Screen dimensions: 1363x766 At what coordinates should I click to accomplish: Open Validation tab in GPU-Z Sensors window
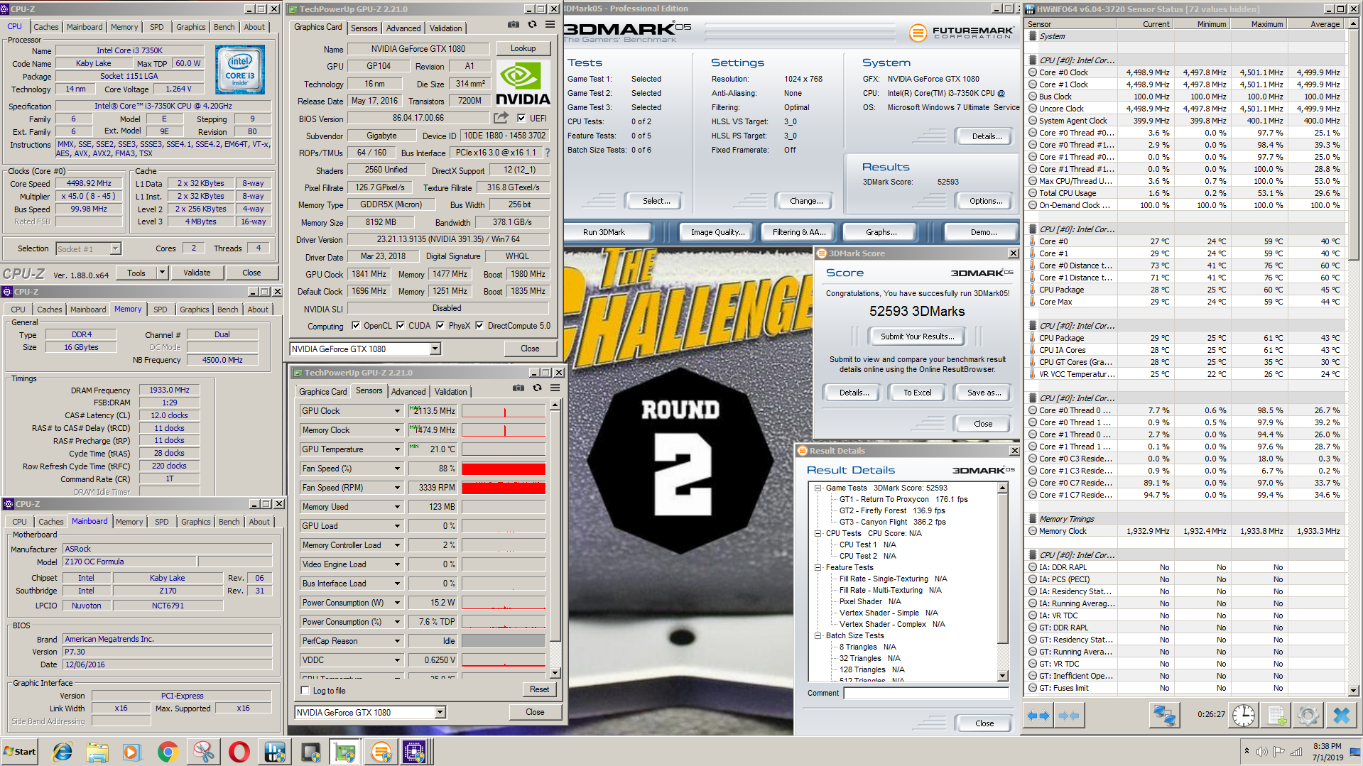(x=450, y=392)
